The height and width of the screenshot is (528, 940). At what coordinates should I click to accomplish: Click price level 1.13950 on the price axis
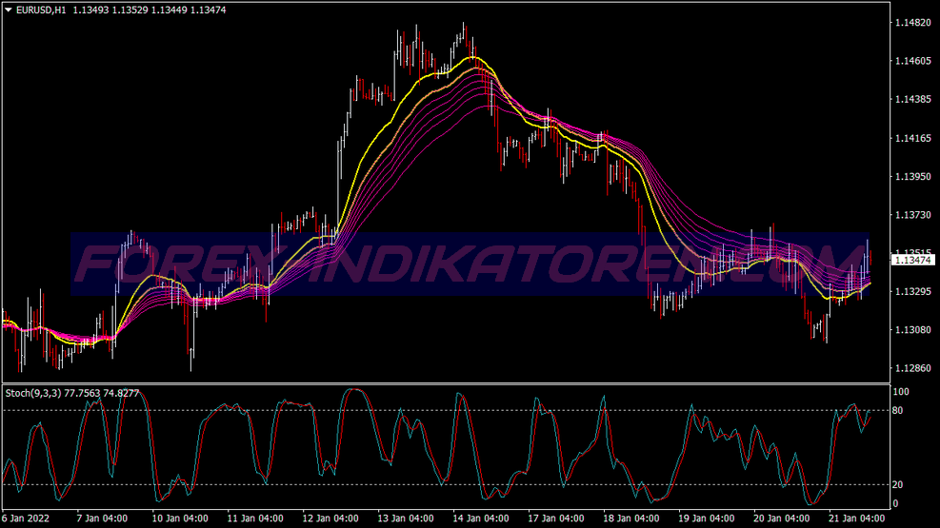913,177
